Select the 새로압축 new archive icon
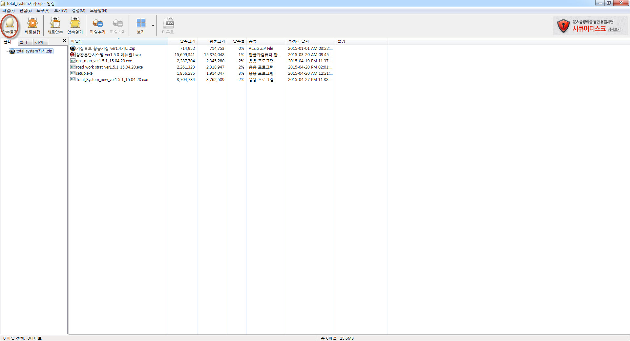630x341 pixels. coord(55,25)
